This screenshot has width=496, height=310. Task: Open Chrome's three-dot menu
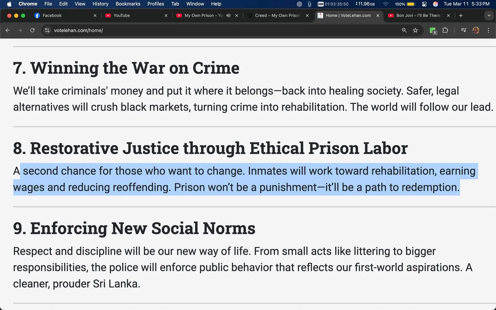(x=489, y=30)
